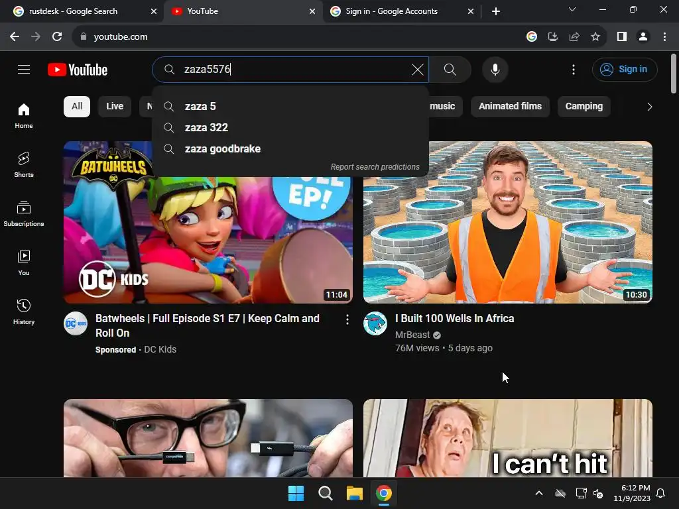Open the Batwheels video options menu
Viewport: 679px width, 509px height.
[347, 319]
